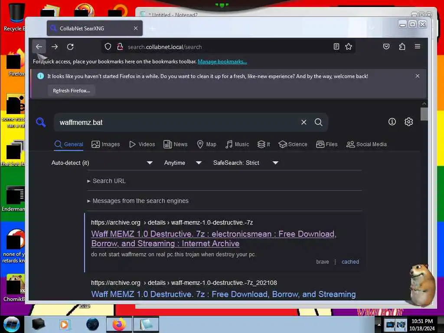Open second Waff MEMZ 1.0 Destructive result
The height and width of the screenshot is (333, 444).
click(223, 294)
